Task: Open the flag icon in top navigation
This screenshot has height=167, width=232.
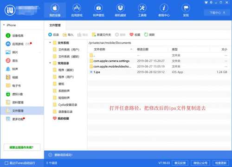Action: click(x=186, y=10)
